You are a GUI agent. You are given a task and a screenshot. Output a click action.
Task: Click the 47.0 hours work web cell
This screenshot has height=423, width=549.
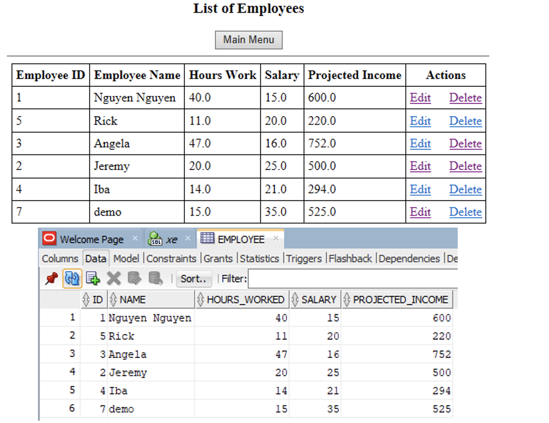pos(222,143)
